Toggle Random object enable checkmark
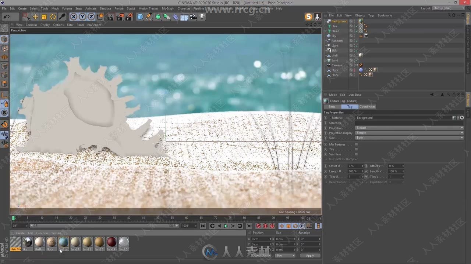The height and width of the screenshot is (264, 471). 356,41
